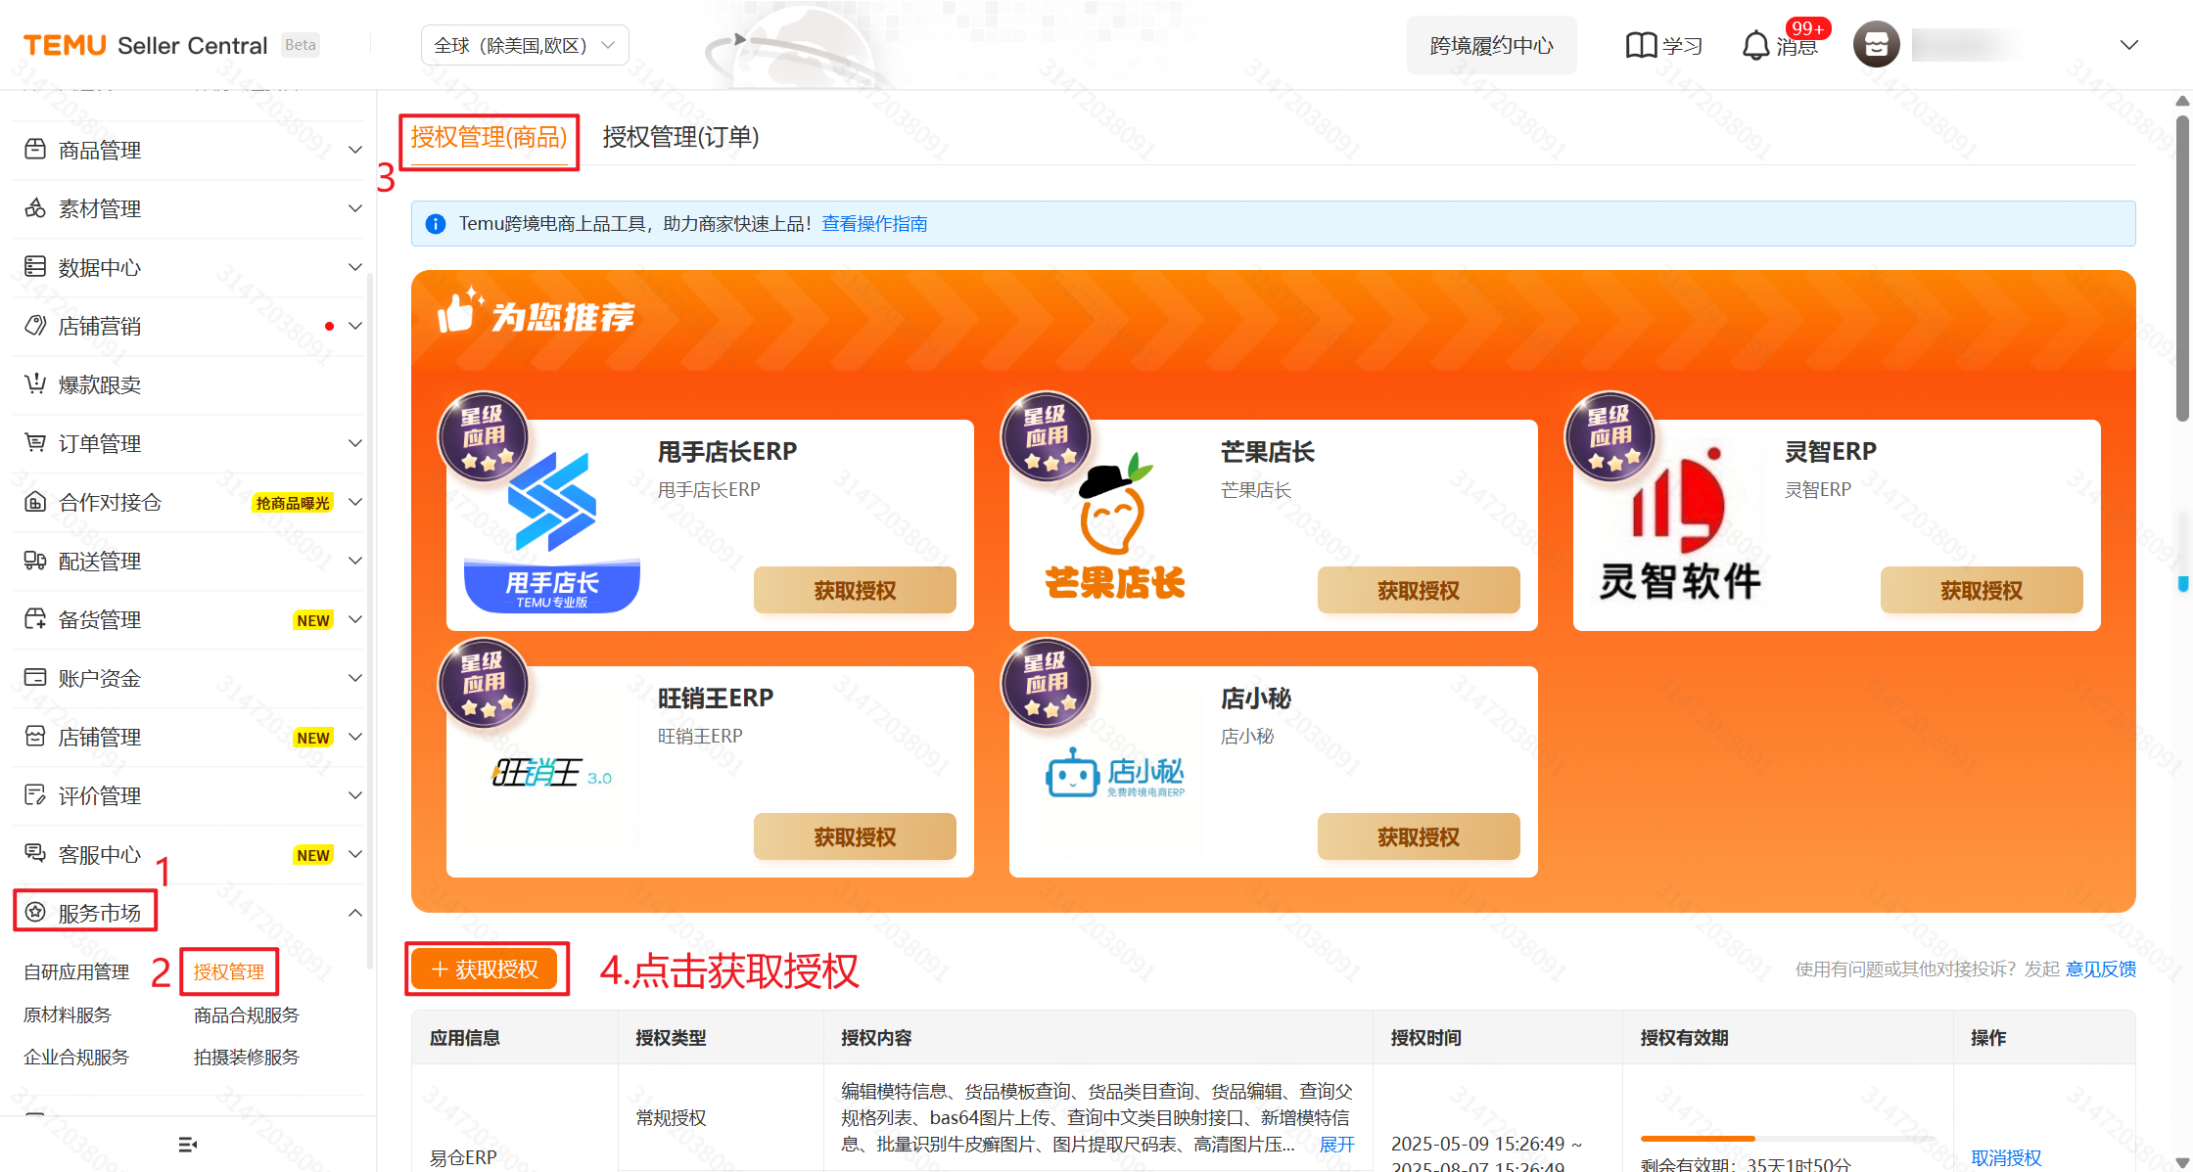Click the TEMU Seller Central logo

(145, 45)
